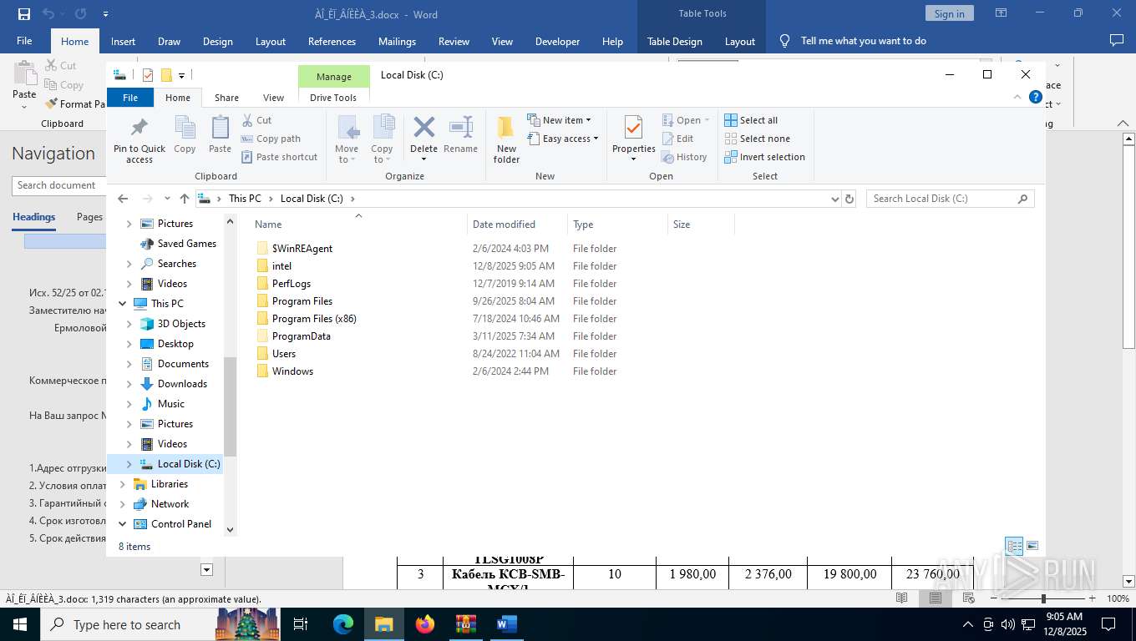
Task: Refresh the Local Disk (C:) view
Action: coord(849,199)
